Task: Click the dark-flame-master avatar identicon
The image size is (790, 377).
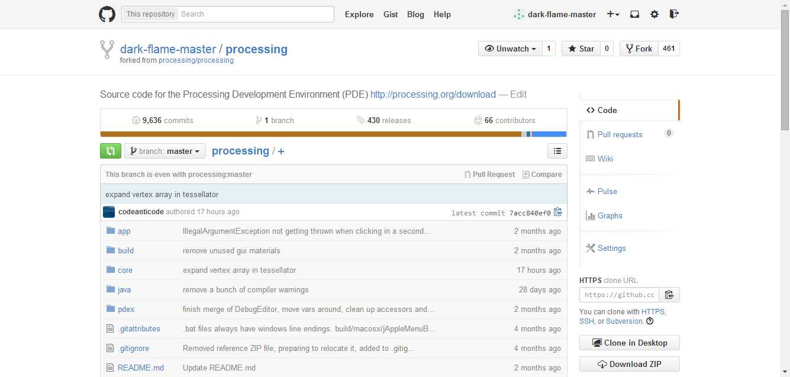Action: tap(518, 14)
